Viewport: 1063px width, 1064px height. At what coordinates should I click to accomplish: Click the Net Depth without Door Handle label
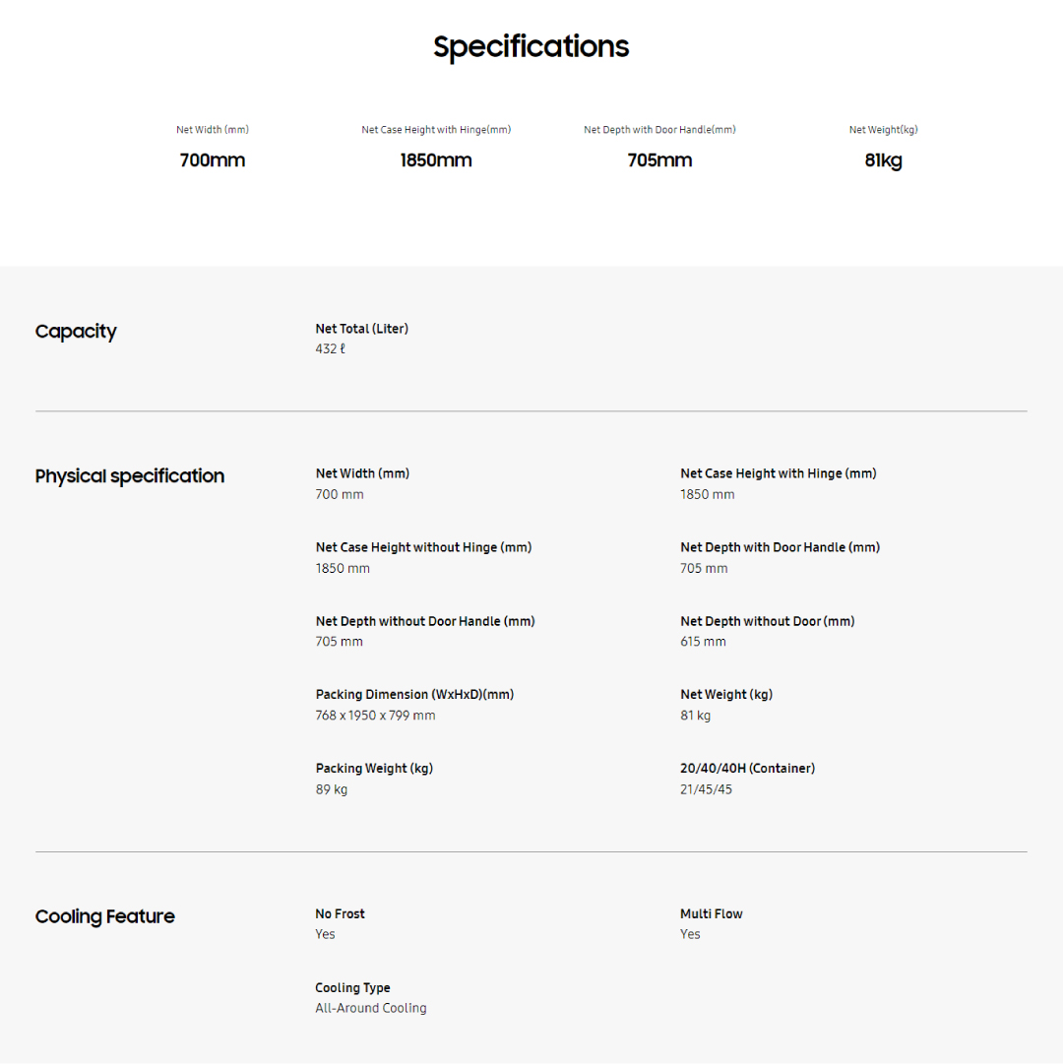(425, 621)
